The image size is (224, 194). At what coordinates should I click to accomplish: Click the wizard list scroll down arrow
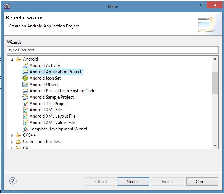[x=215, y=145]
